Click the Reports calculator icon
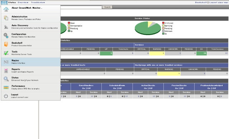The width and height of the screenshot is (229, 139). click(6, 71)
